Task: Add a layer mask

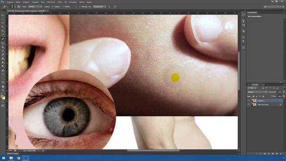Action: click(x=265, y=154)
